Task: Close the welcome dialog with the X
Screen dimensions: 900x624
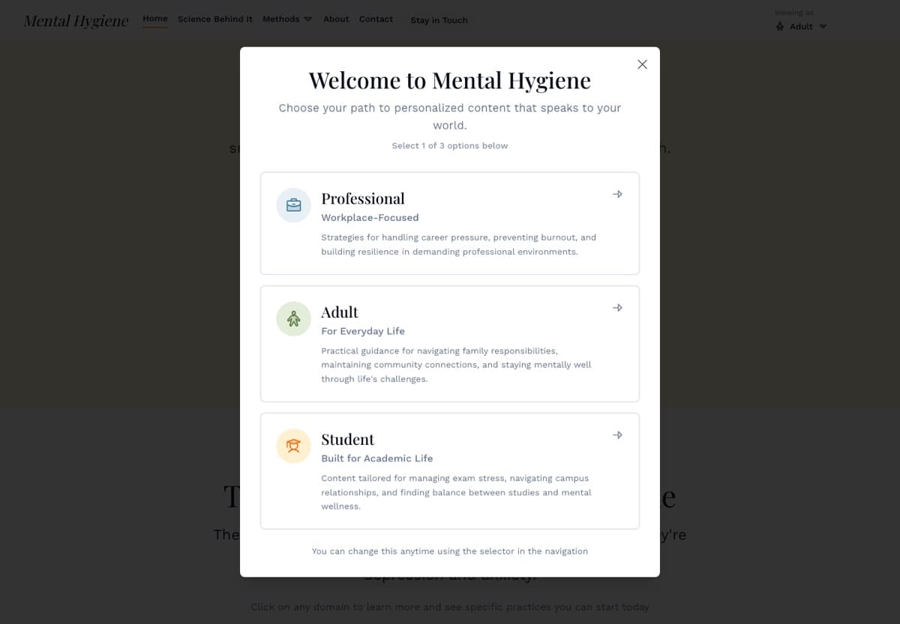Action: pos(642,64)
